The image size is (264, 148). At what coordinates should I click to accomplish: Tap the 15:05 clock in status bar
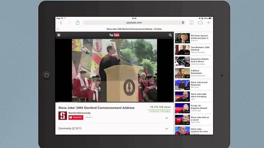134,18
